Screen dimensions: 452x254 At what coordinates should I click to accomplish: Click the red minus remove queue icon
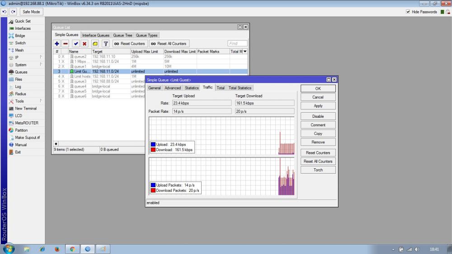[x=66, y=44]
